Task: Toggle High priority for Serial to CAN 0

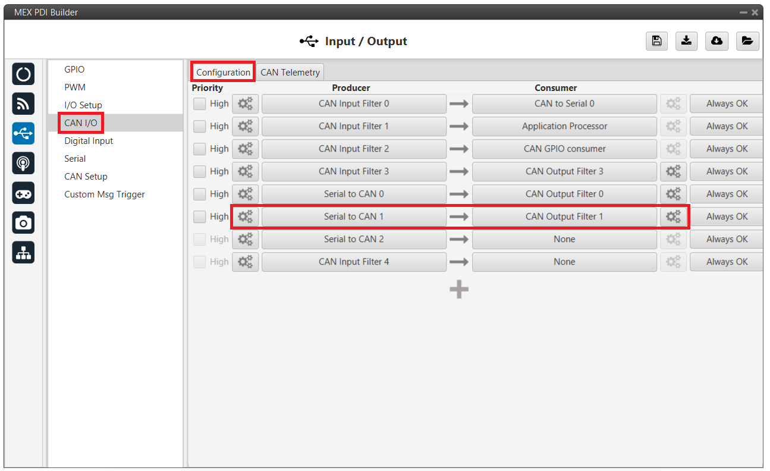Action: (200, 194)
